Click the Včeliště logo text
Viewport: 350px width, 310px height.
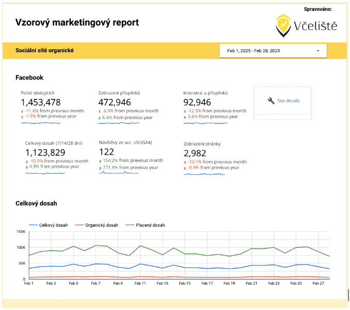click(x=315, y=25)
